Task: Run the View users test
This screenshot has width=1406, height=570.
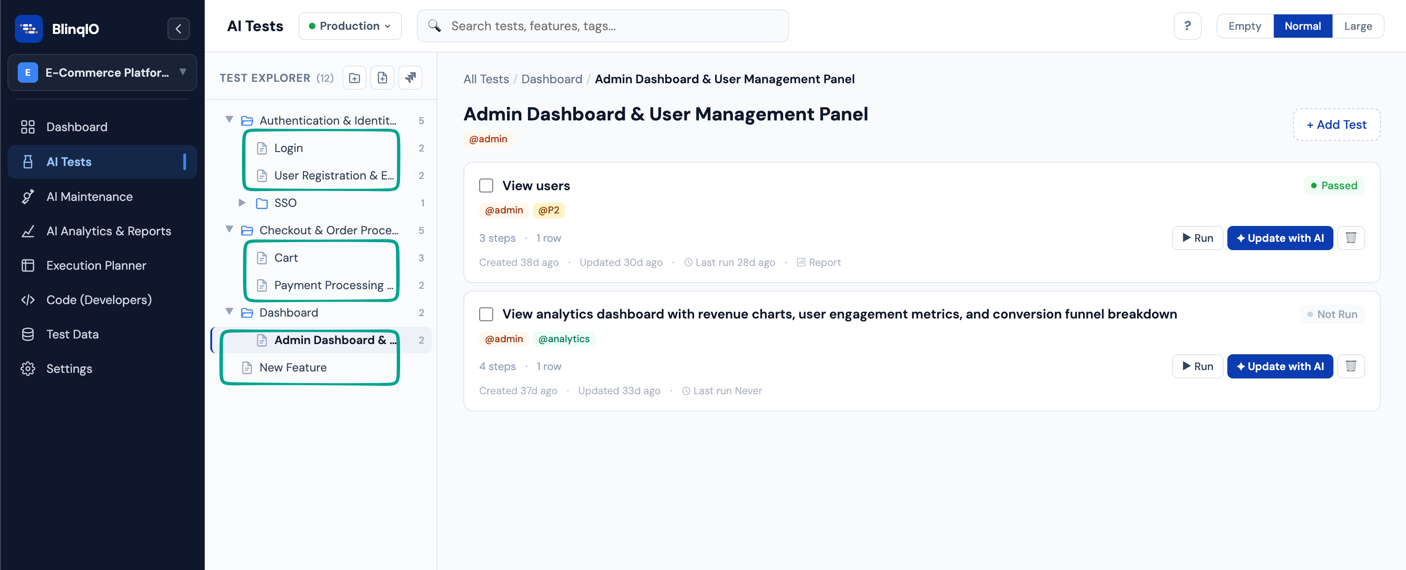Action: click(x=1197, y=238)
